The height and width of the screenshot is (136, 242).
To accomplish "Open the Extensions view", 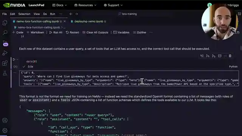I will [x=5, y=63].
